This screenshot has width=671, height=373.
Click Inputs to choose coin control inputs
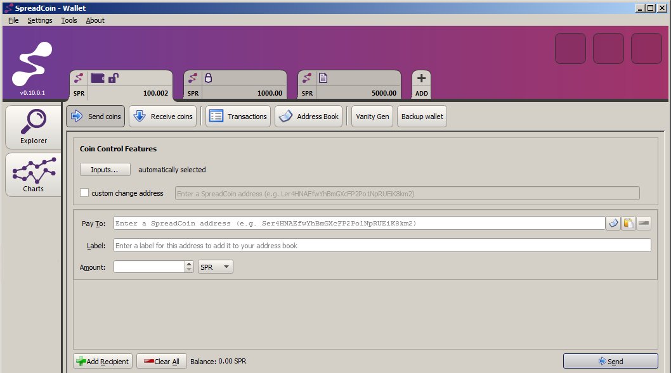(x=105, y=169)
